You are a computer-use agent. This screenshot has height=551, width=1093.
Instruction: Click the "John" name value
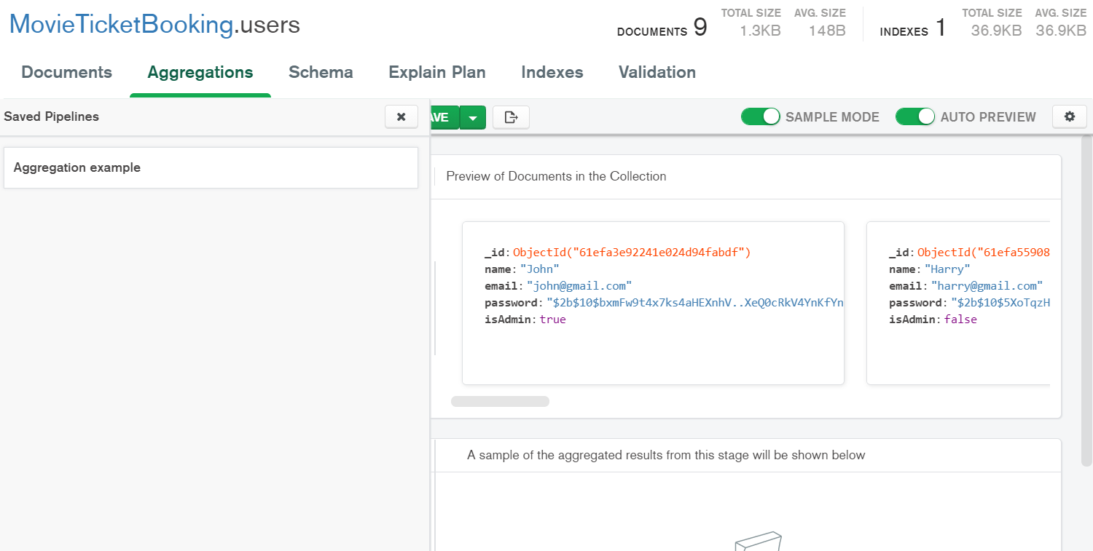tap(540, 269)
